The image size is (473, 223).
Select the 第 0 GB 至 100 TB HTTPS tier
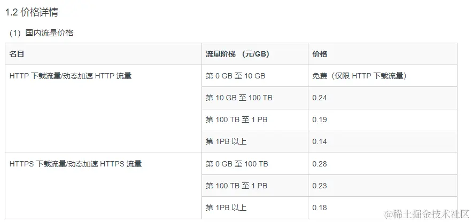[255, 164]
